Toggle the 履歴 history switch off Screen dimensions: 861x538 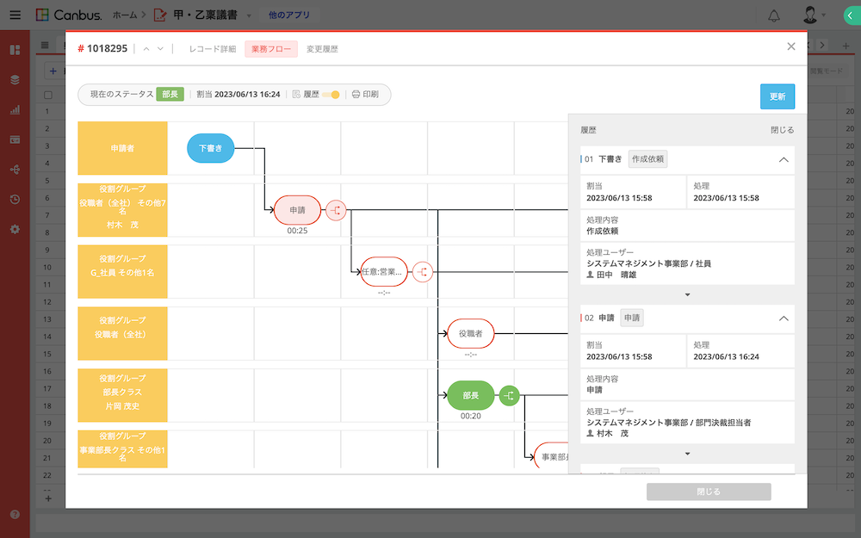331,95
